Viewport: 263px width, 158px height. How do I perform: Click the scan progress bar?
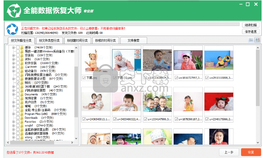click(130, 24)
